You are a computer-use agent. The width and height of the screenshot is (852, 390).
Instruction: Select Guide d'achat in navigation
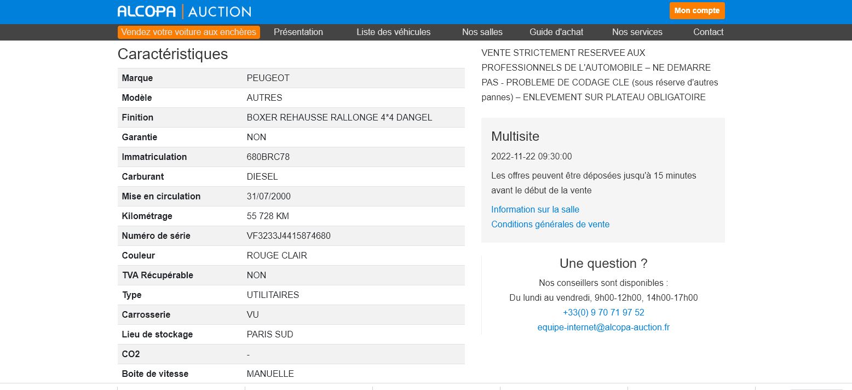tap(556, 32)
